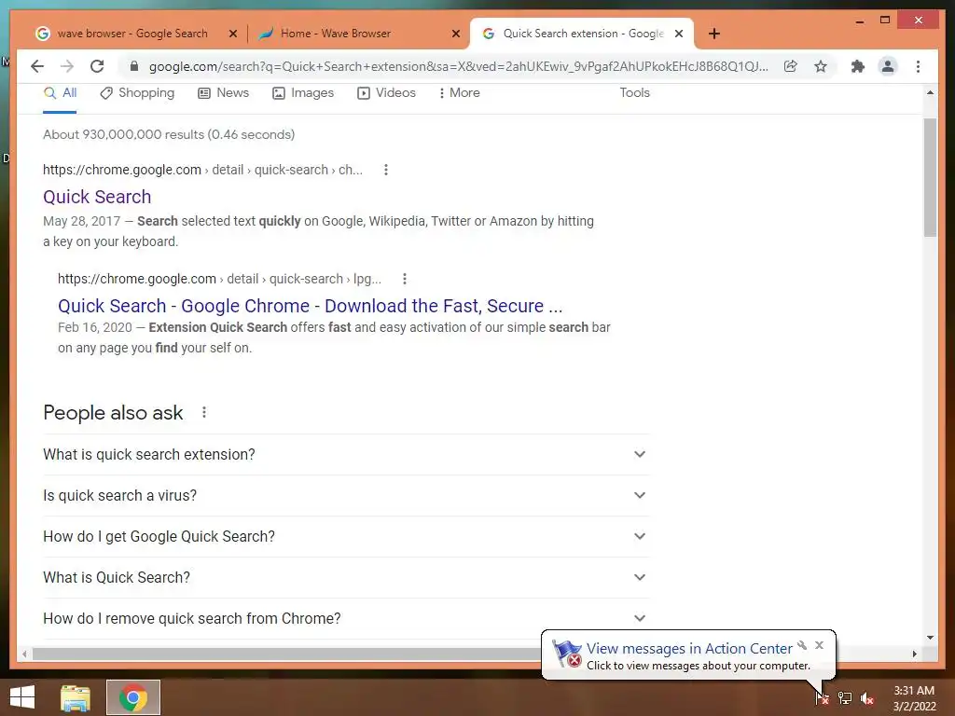Click the muted volume tray icon

coord(867,698)
